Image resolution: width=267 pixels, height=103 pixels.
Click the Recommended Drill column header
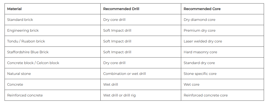[141, 9]
